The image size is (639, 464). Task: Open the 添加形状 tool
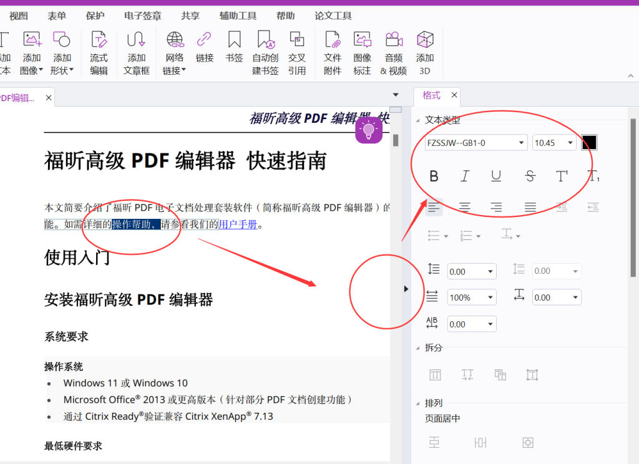tap(62, 53)
